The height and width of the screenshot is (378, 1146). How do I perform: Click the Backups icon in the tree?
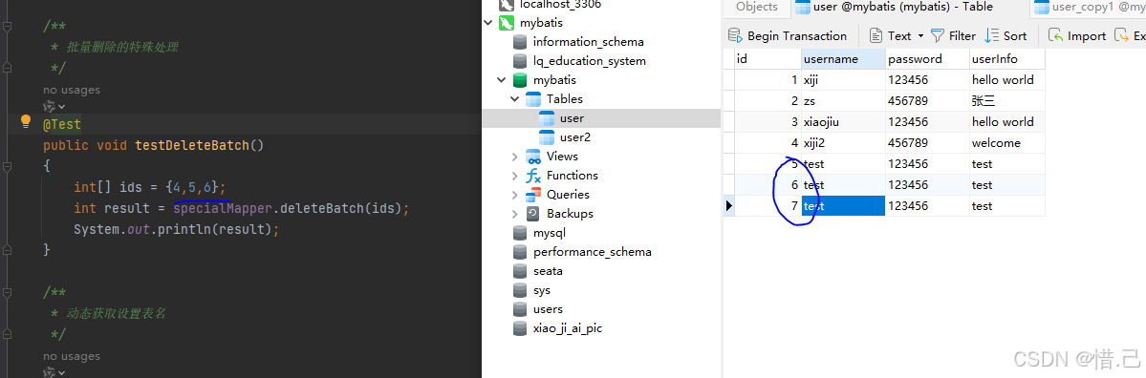(532, 214)
